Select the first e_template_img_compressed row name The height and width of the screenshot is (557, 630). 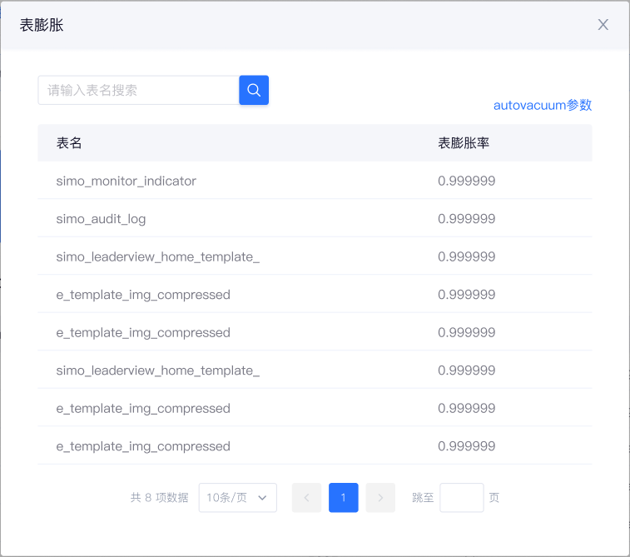(x=143, y=295)
